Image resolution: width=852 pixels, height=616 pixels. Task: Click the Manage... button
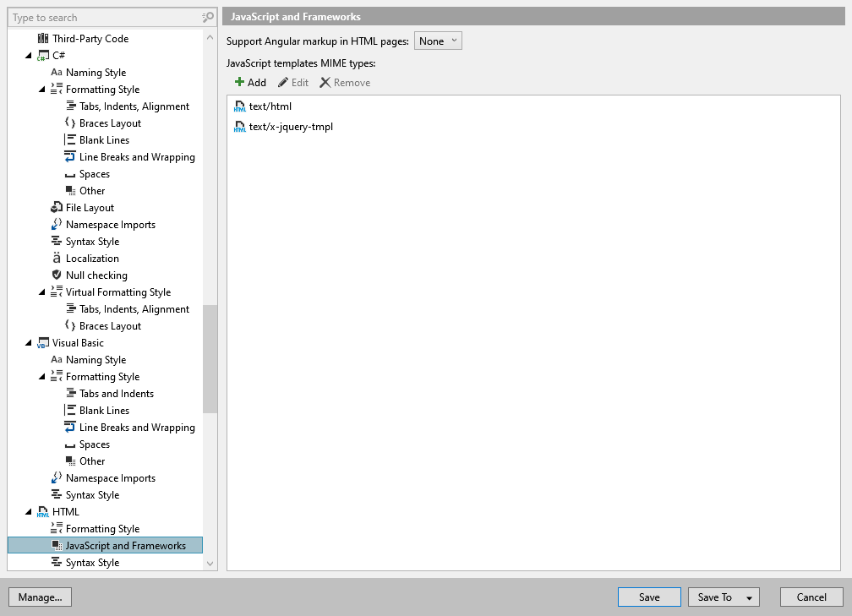click(41, 597)
